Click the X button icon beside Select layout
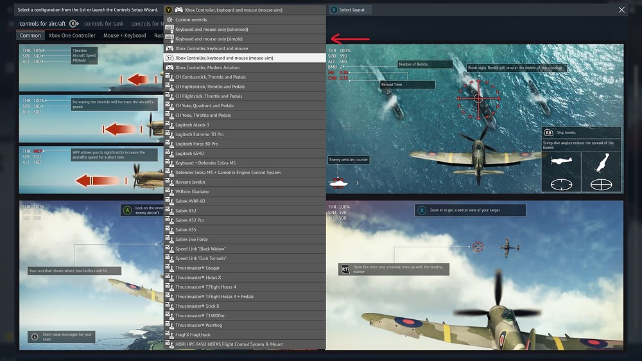Screen dimensions: 642x361 (334, 10)
